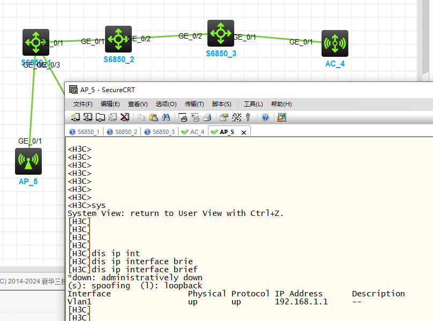Click GE_0/1 port label above AP_5
This screenshot has height=321, width=433.
[x=30, y=141]
